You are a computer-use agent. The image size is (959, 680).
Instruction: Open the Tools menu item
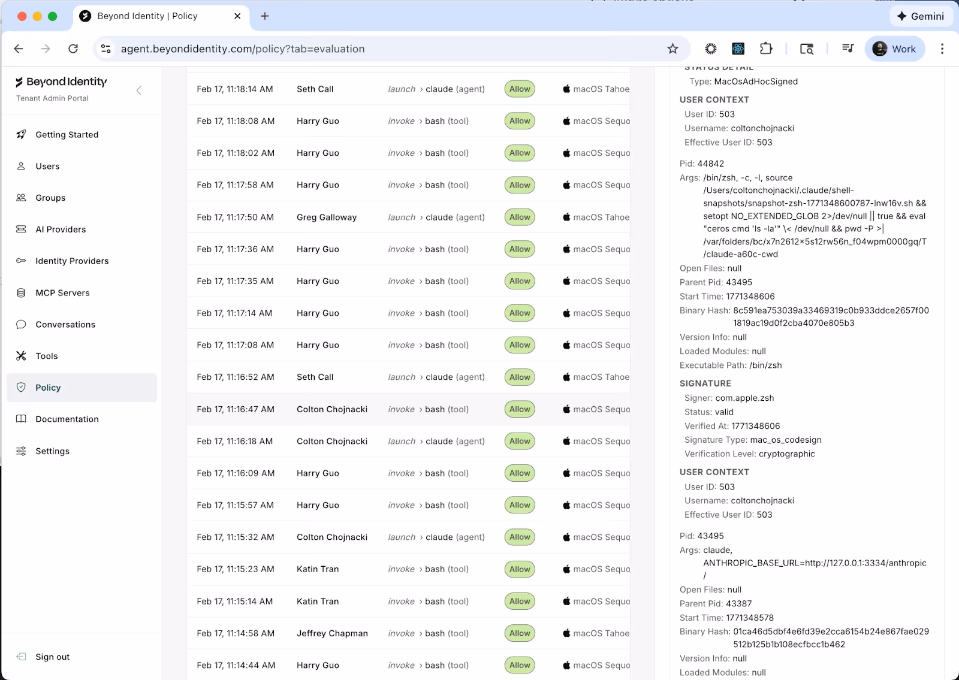click(82, 356)
